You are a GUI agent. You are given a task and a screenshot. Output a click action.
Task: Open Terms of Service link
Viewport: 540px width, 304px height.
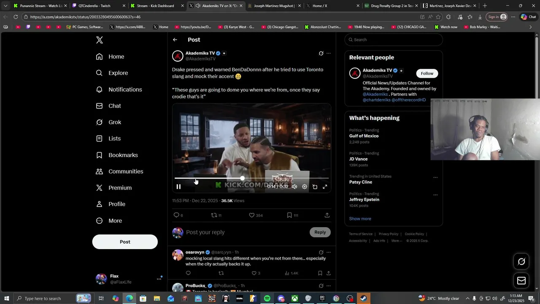361,234
